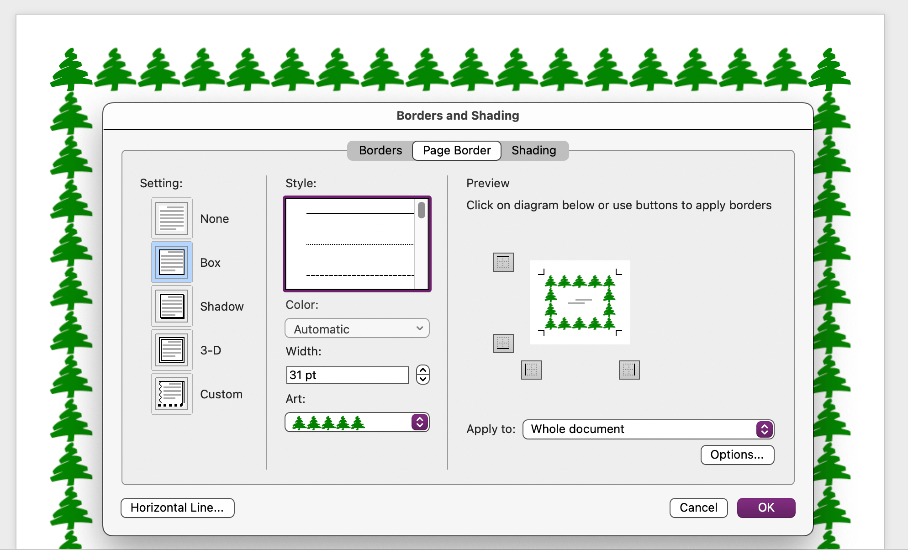Select the Custom border setting icon
Image resolution: width=908 pixels, height=550 pixels.
coord(172,394)
